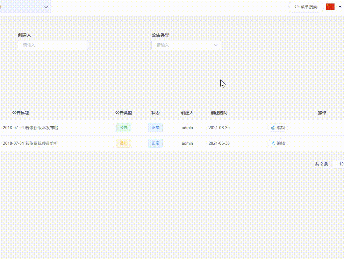344x259 pixels.
Task: Open the page size selector showing 10
Action: click(339, 164)
